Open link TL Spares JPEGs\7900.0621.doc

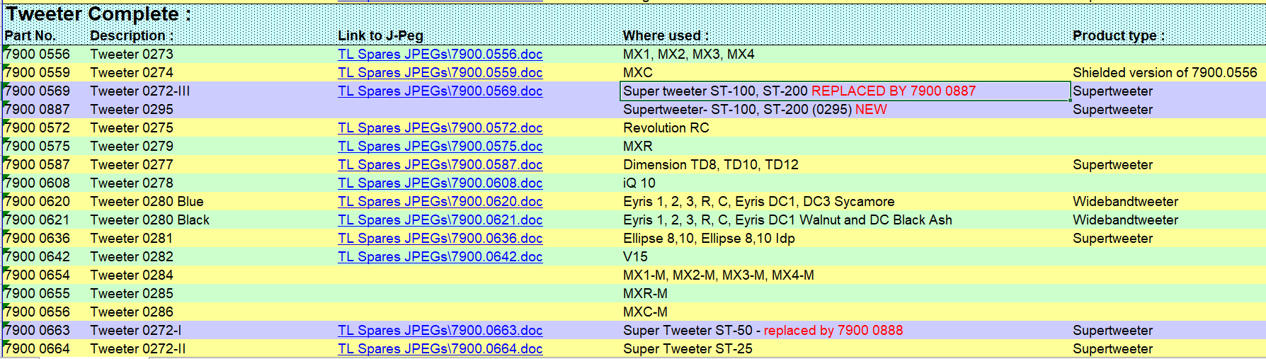click(440, 220)
